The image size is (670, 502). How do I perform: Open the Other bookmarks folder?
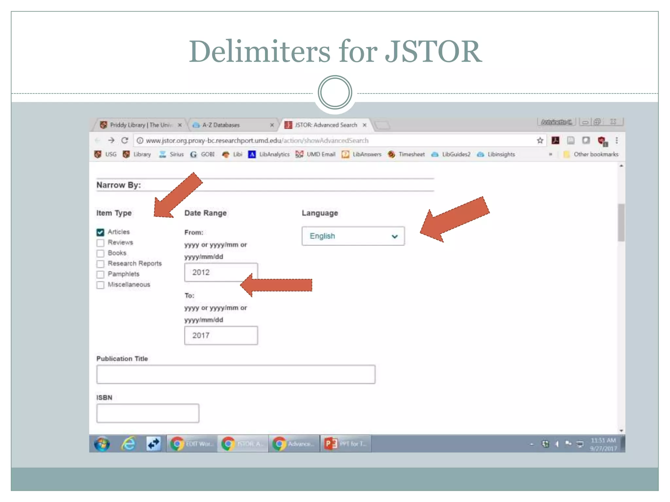(591, 154)
